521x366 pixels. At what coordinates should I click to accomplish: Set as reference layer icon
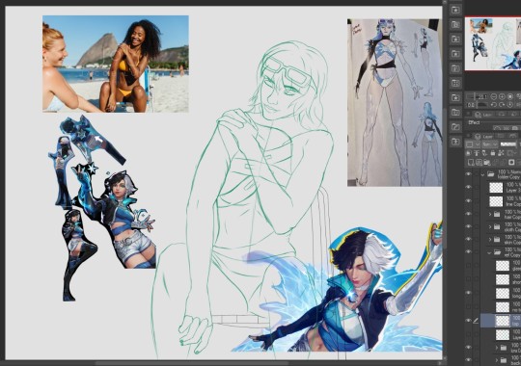click(477, 153)
